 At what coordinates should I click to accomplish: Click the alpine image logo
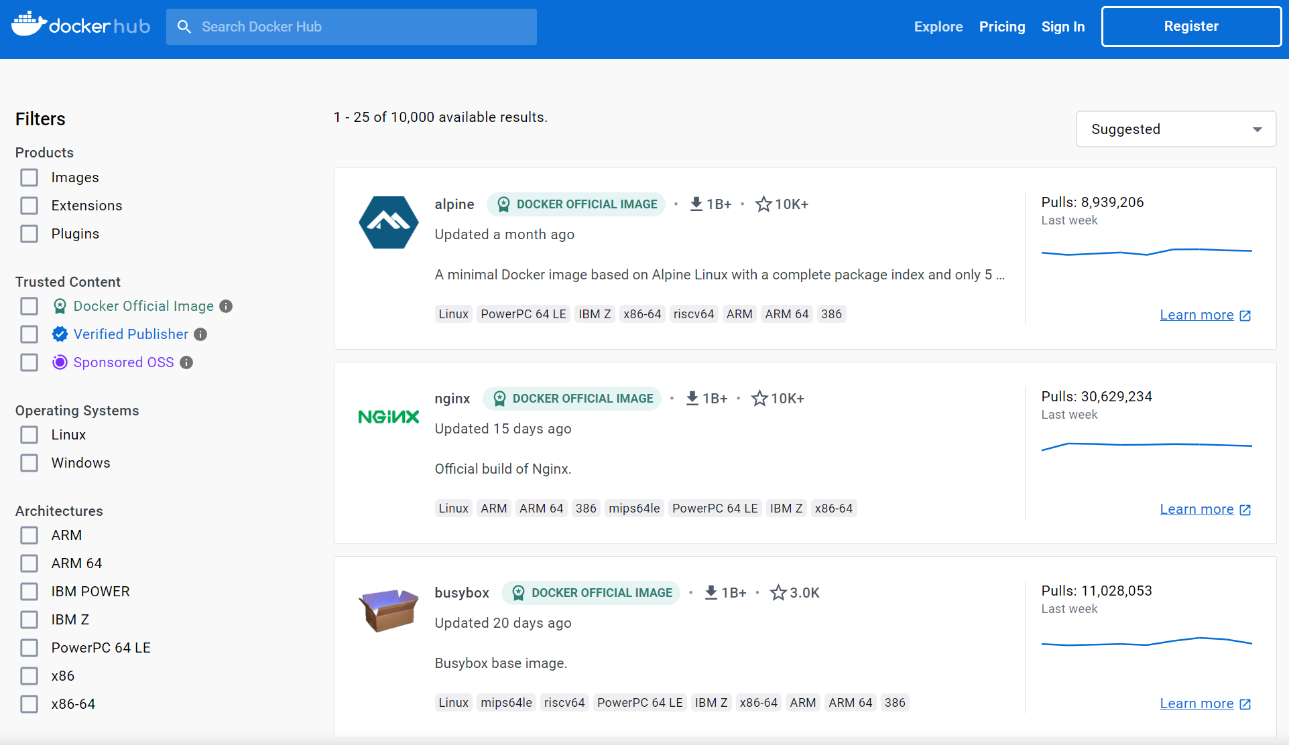(388, 222)
